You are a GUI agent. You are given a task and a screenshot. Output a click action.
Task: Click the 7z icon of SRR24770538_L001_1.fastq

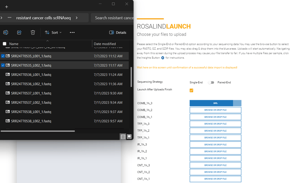[8, 111]
